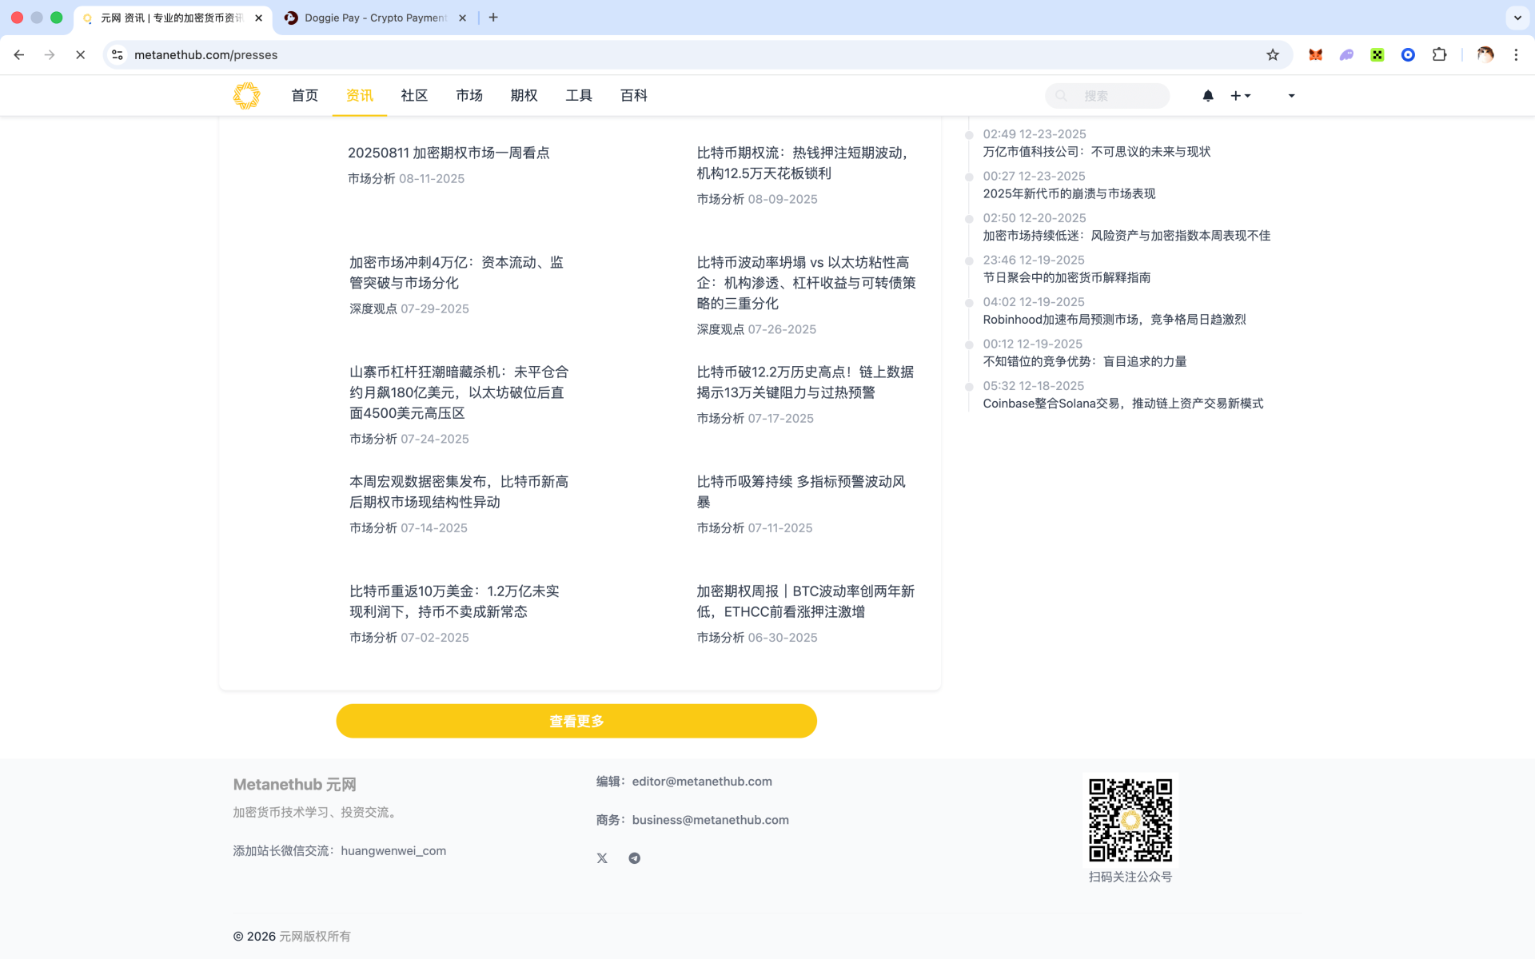Open MetaMask fox extension icon

tap(1315, 55)
